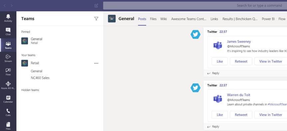Click the search or command box
The height and width of the screenshot is (131, 287).
click(x=195, y=6)
